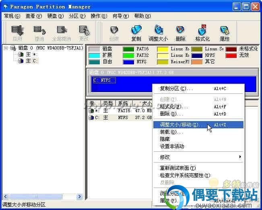262x210 pixels.
Task: Click the ReiserFS legend swatch
Action: pos(163,62)
